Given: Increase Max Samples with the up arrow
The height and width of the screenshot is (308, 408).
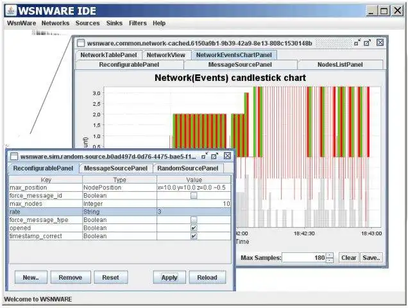Looking at the screenshot, I should [330, 255].
